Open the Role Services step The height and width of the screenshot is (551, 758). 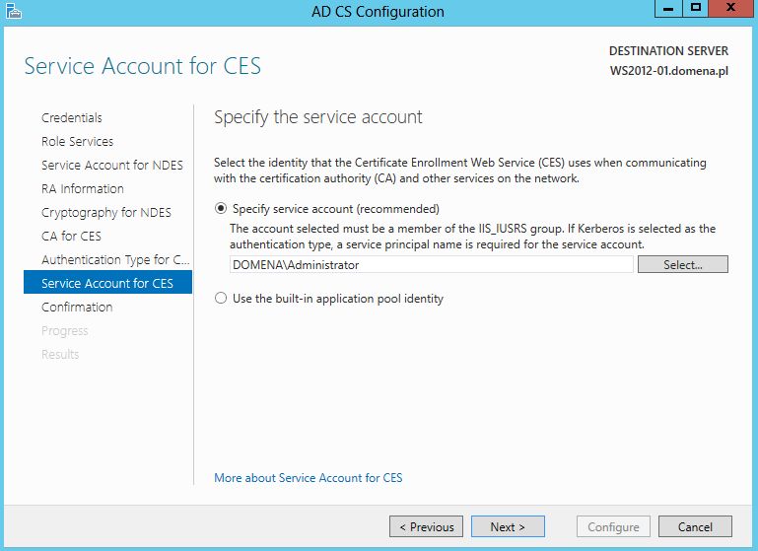pyautogui.click(x=77, y=141)
